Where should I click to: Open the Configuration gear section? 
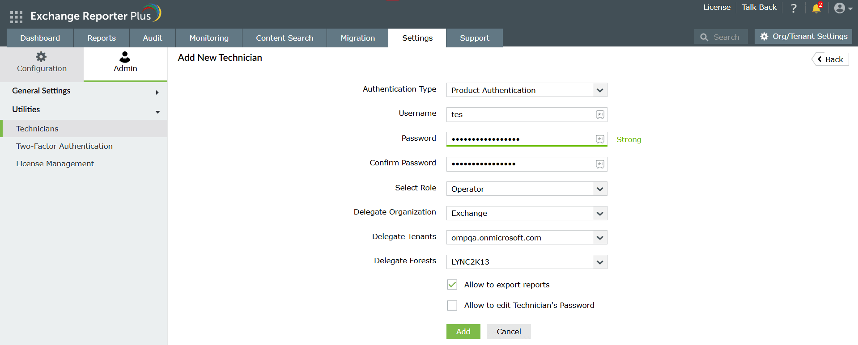click(42, 63)
